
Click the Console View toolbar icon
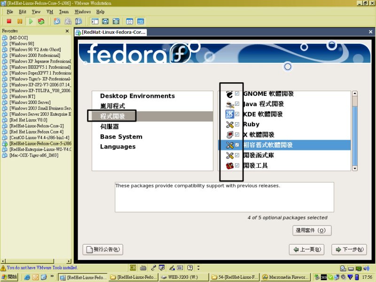pos(141,21)
